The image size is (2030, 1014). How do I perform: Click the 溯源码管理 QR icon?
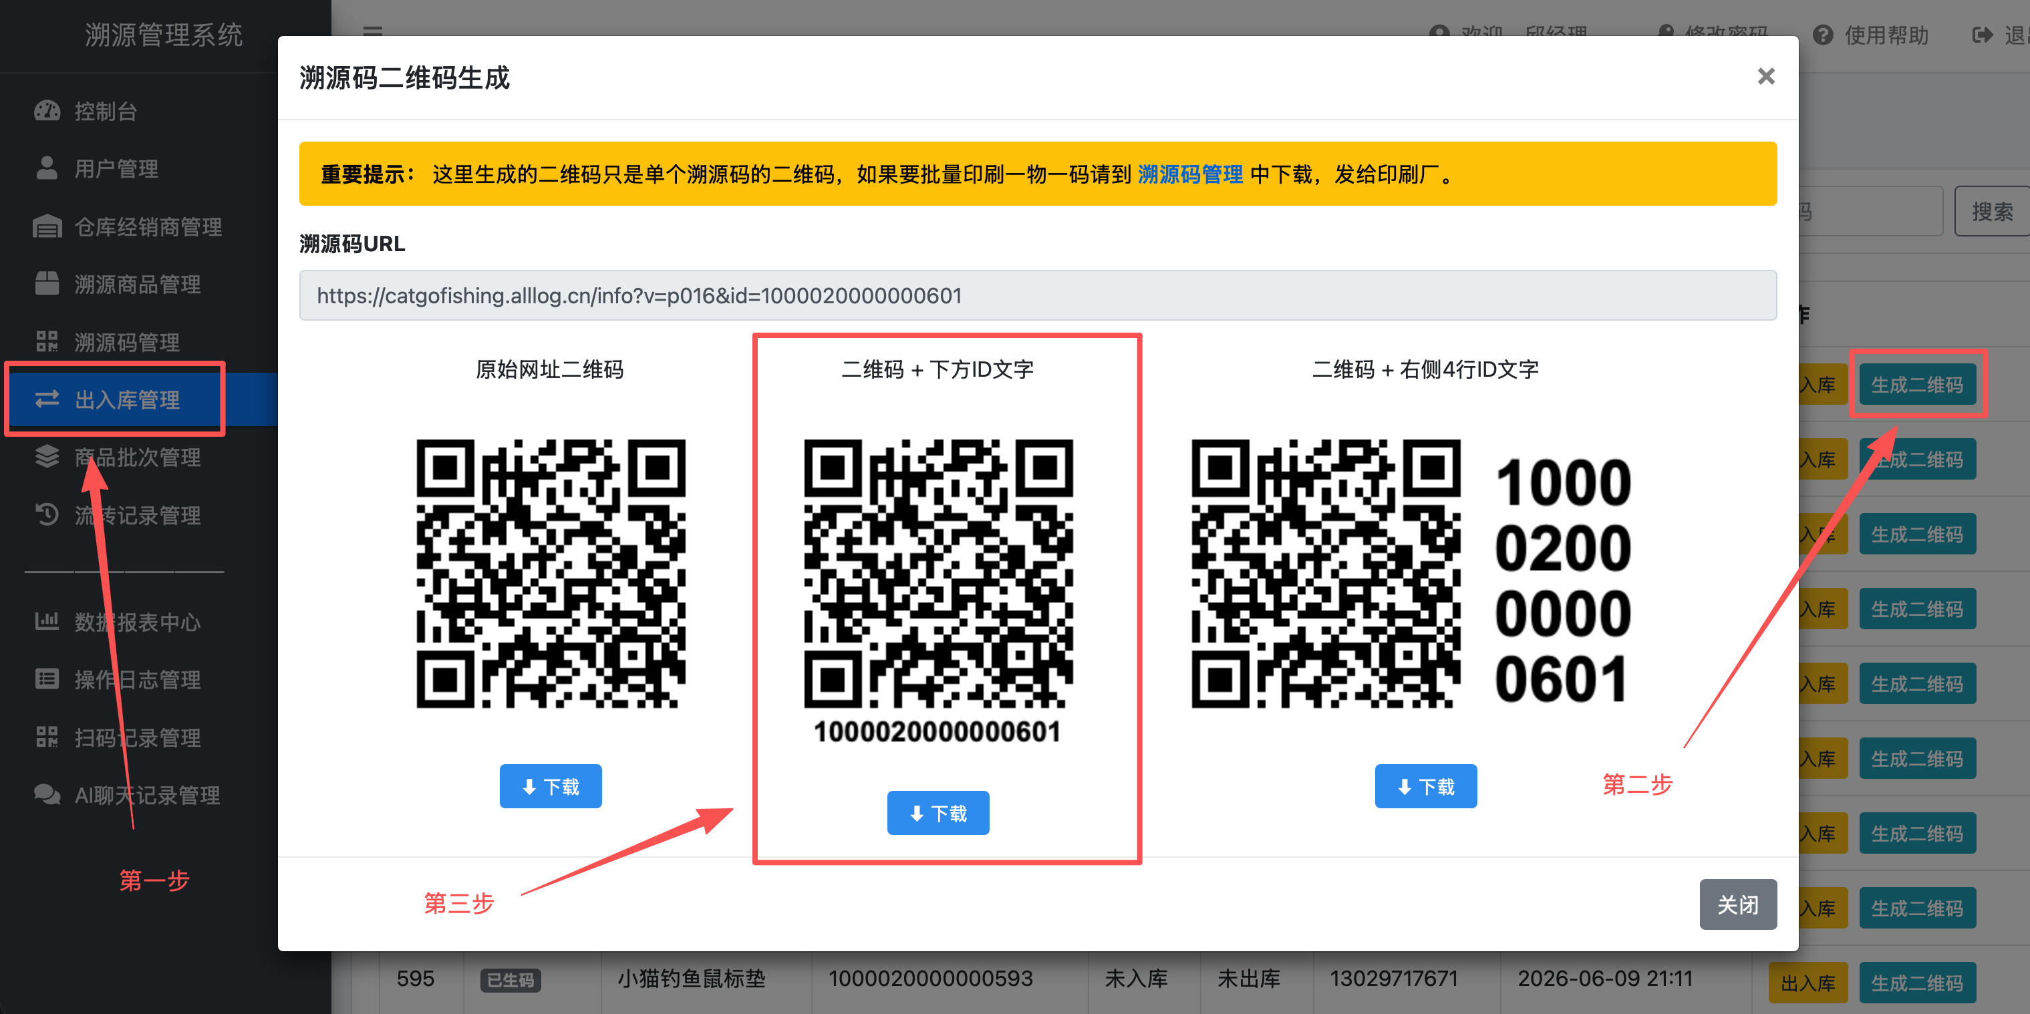[47, 342]
